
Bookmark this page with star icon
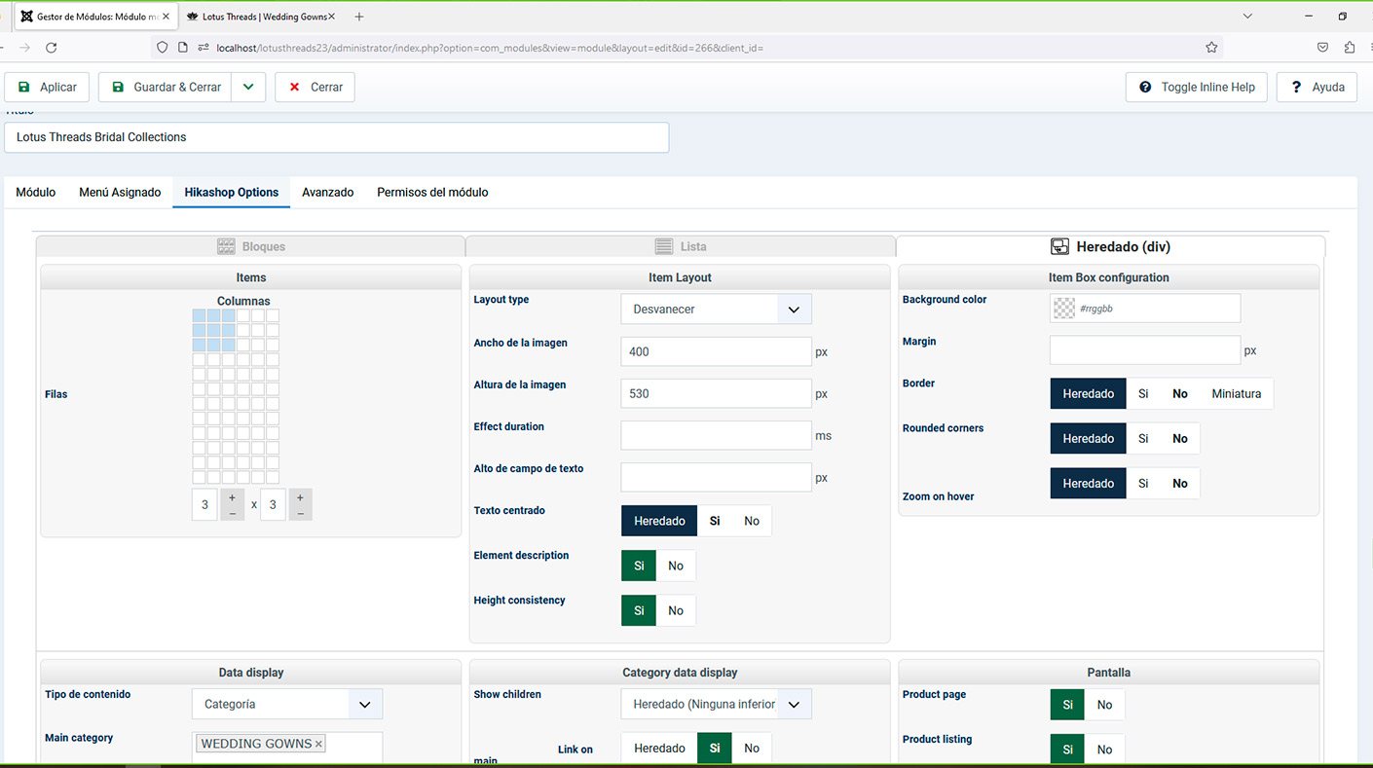1211,47
